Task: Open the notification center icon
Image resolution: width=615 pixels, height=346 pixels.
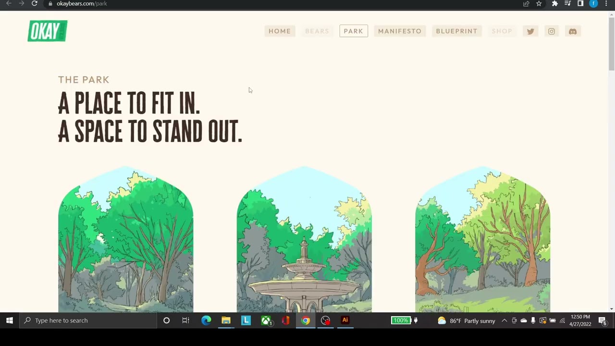Action: tap(603, 321)
